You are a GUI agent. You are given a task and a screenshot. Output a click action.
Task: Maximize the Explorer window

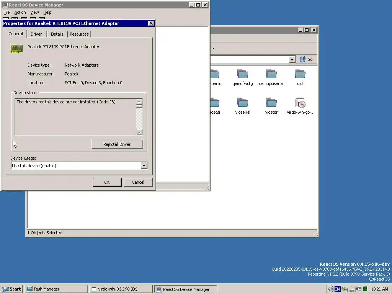coord(307,30)
